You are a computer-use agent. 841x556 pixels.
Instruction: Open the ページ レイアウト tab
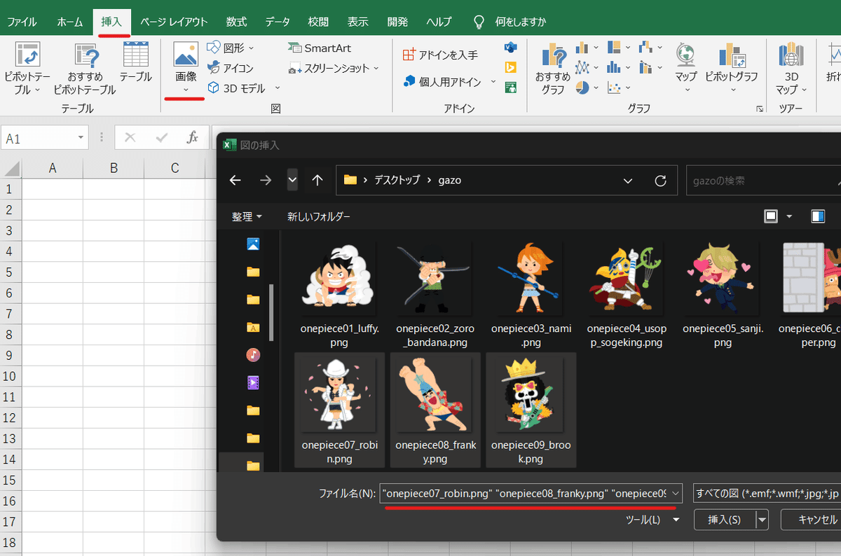click(174, 22)
